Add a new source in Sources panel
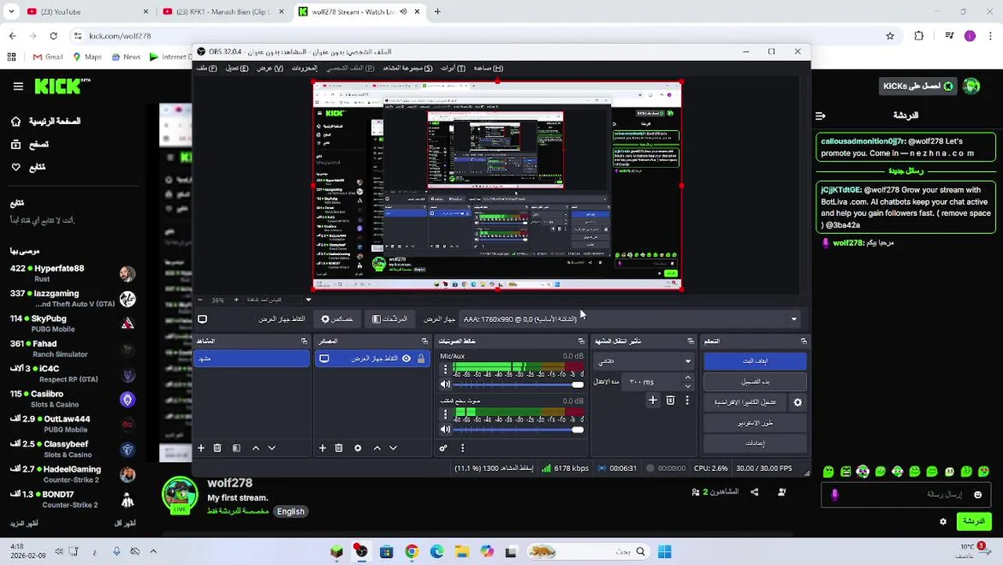1003x565 pixels. coord(322,448)
